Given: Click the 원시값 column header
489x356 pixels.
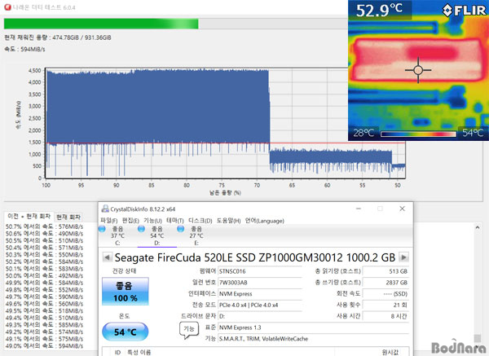Looking at the screenshot, I should (x=390, y=352).
